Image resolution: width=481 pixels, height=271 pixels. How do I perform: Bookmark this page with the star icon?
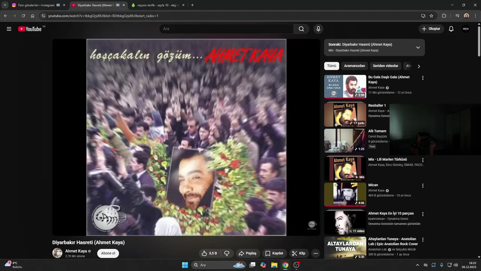pyautogui.click(x=431, y=16)
